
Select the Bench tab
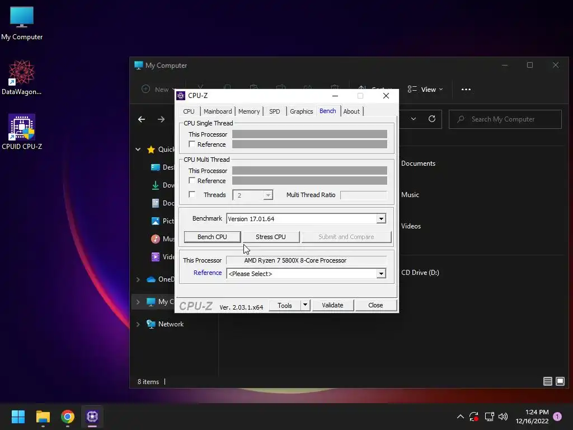[328, 111]
